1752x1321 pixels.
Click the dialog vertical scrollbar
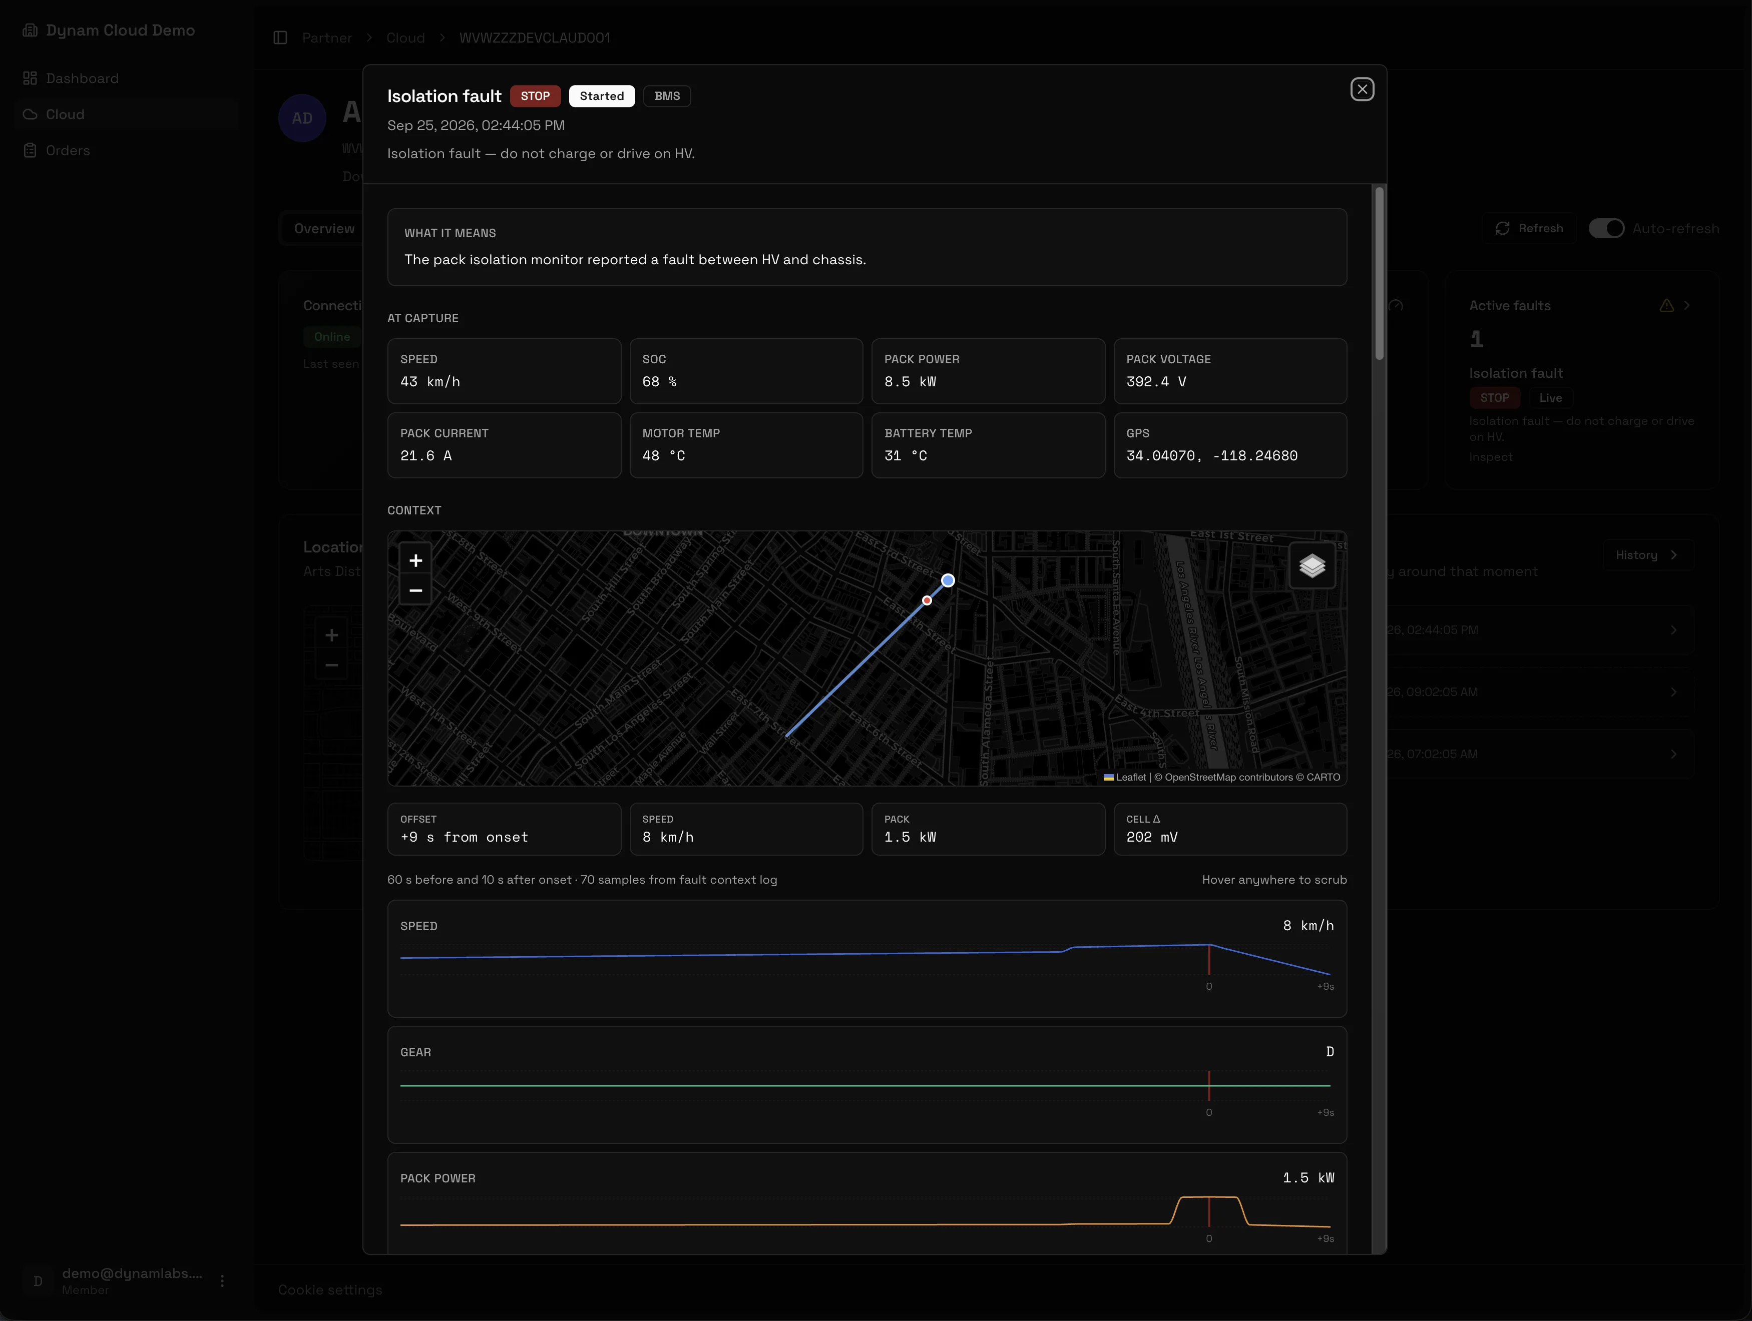[x=1379, y=273]
